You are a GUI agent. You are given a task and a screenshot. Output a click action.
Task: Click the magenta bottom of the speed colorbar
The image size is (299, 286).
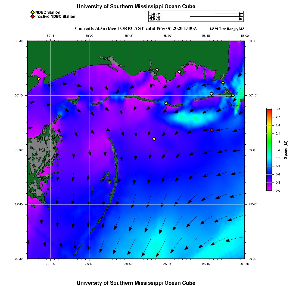pyautogui.click(x=269, y=189)
